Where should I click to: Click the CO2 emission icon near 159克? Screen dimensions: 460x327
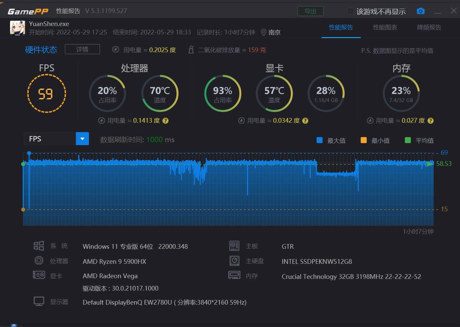point(191,49)
